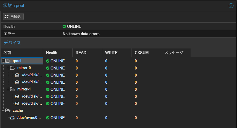Click the mirror-0 folder icon
Viewport: 237px width, 128px height.
[12, 68]
